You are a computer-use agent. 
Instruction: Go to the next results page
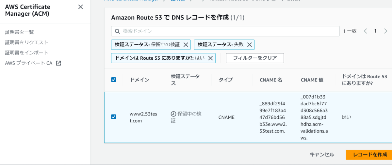click(x=386, y=31)
